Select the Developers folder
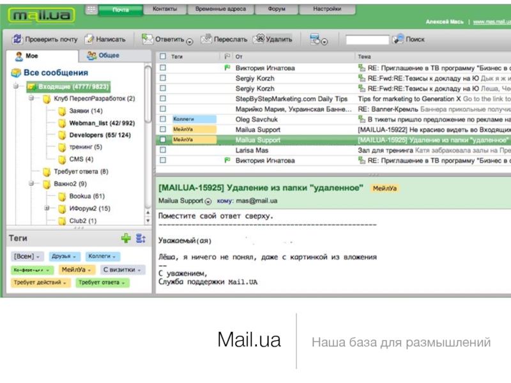Image resolution: width=511 pixels, height=383 pixels. coord(100,135)
